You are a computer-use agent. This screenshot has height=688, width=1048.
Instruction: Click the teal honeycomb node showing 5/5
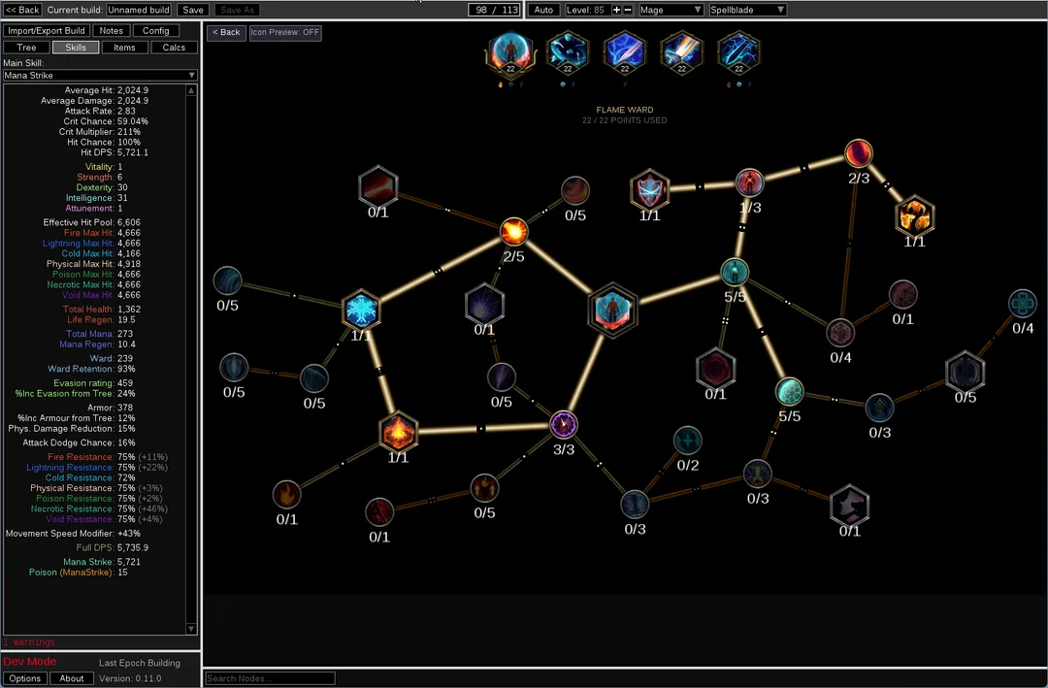[x=789, y=392]
